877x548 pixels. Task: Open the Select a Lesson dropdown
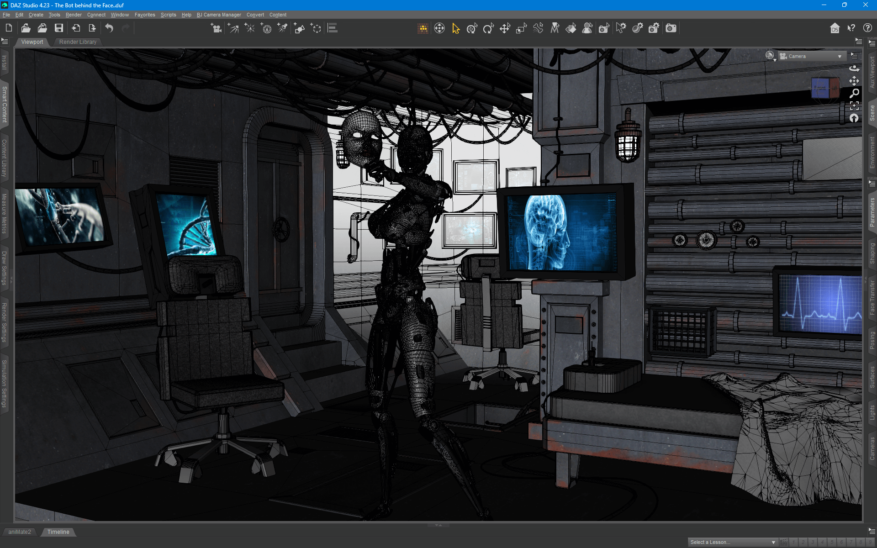pos(733,542)
